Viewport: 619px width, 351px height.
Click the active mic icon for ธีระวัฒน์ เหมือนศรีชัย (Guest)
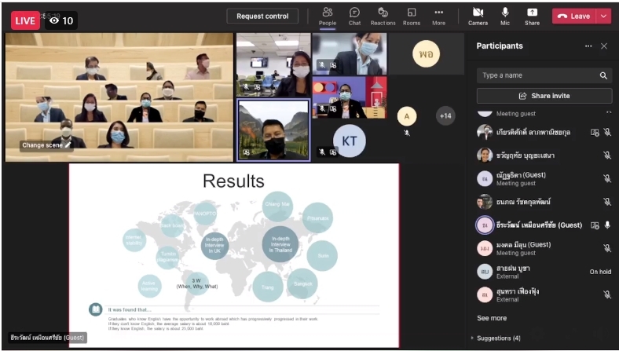point(607,225)
